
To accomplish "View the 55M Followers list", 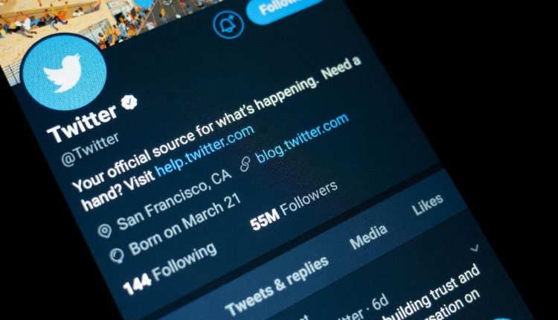I will pos(294,206).
